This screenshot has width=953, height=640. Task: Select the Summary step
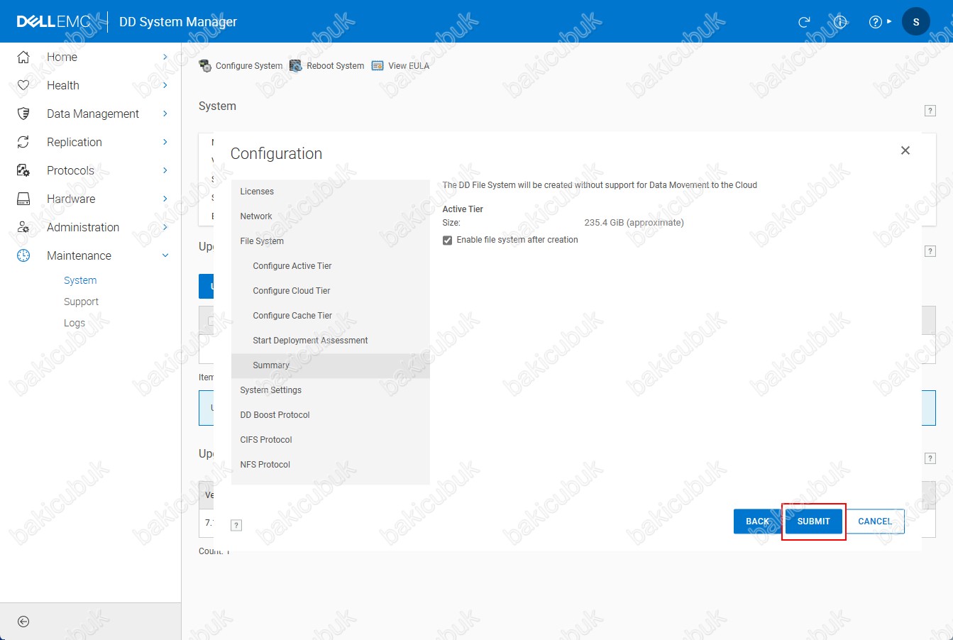tap(331, 365)
